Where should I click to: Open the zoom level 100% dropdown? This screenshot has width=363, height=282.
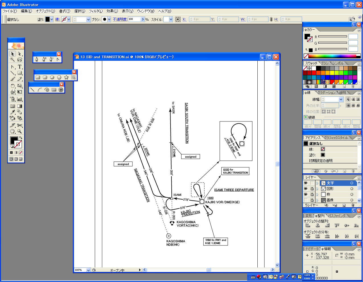(x=88, y=270)
